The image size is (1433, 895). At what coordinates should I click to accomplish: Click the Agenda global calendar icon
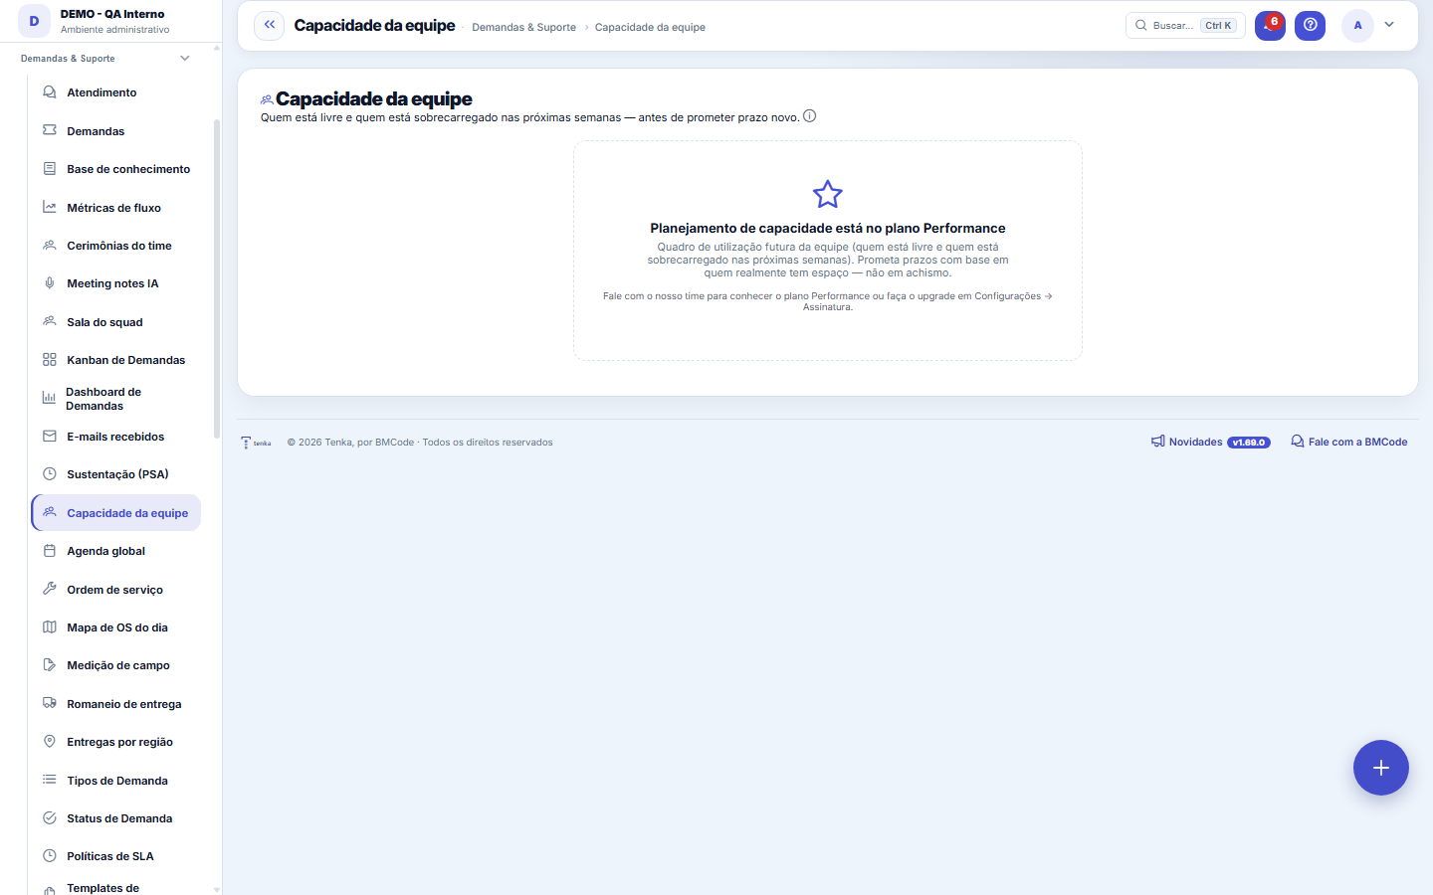pos(50,551)
